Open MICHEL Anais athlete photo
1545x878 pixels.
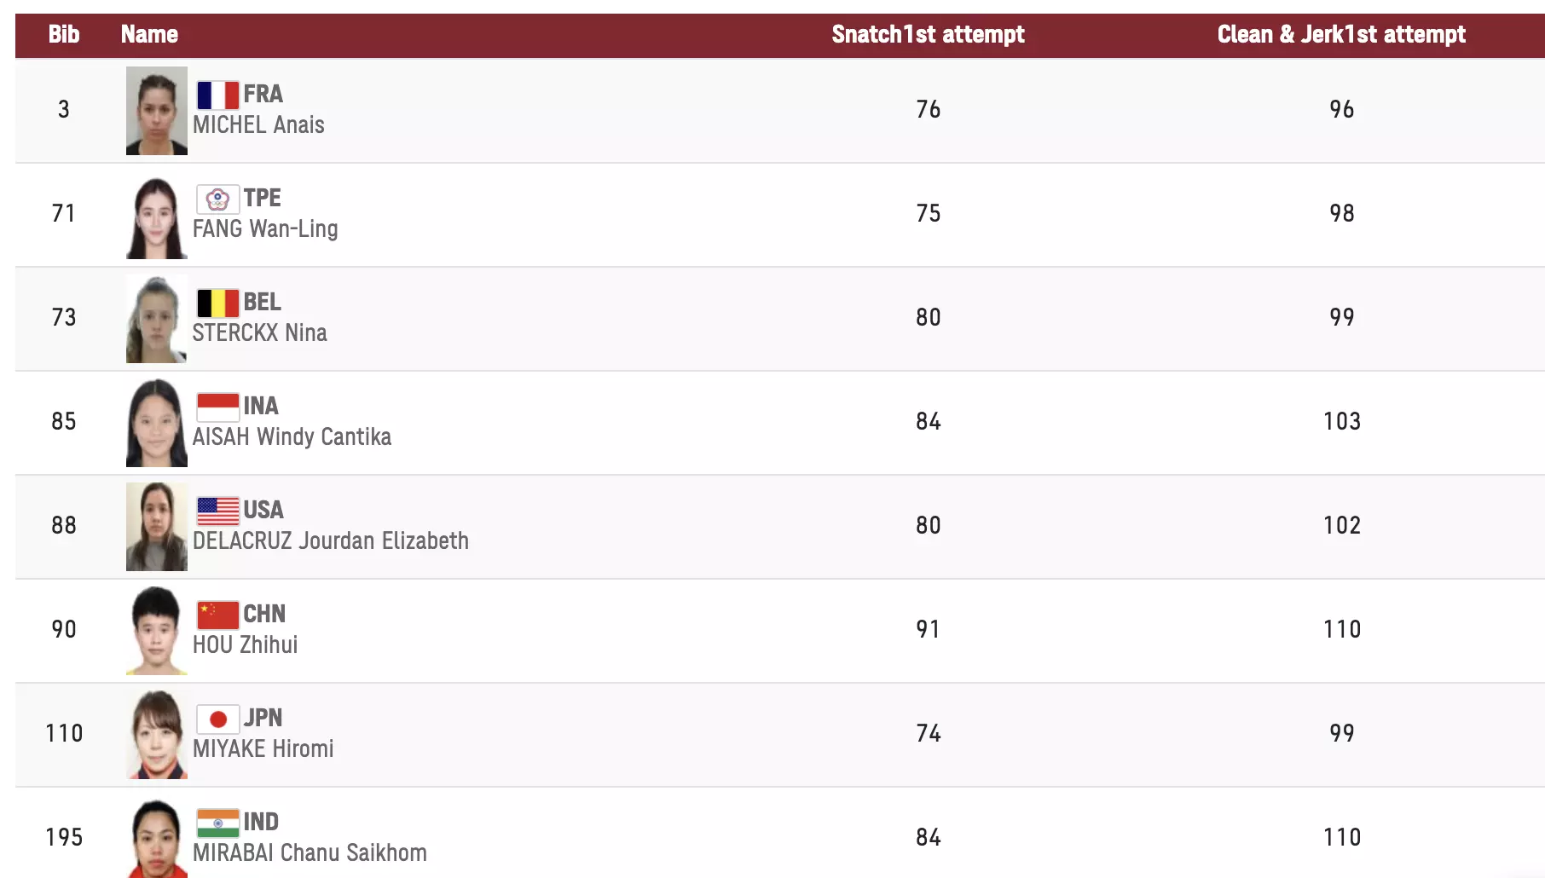pos(157,111)
